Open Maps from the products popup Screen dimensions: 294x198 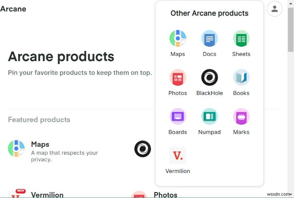pos(178,39)
